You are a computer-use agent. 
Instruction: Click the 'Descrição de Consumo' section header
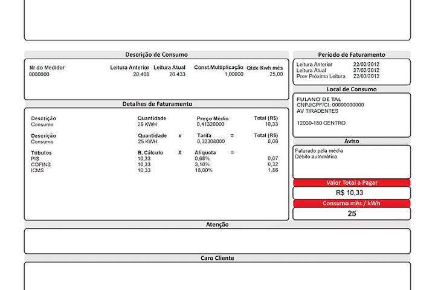pyautogui.click(x=156, y=54)
